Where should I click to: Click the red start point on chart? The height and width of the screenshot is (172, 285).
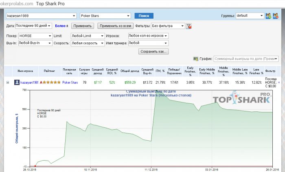[35, 166]
